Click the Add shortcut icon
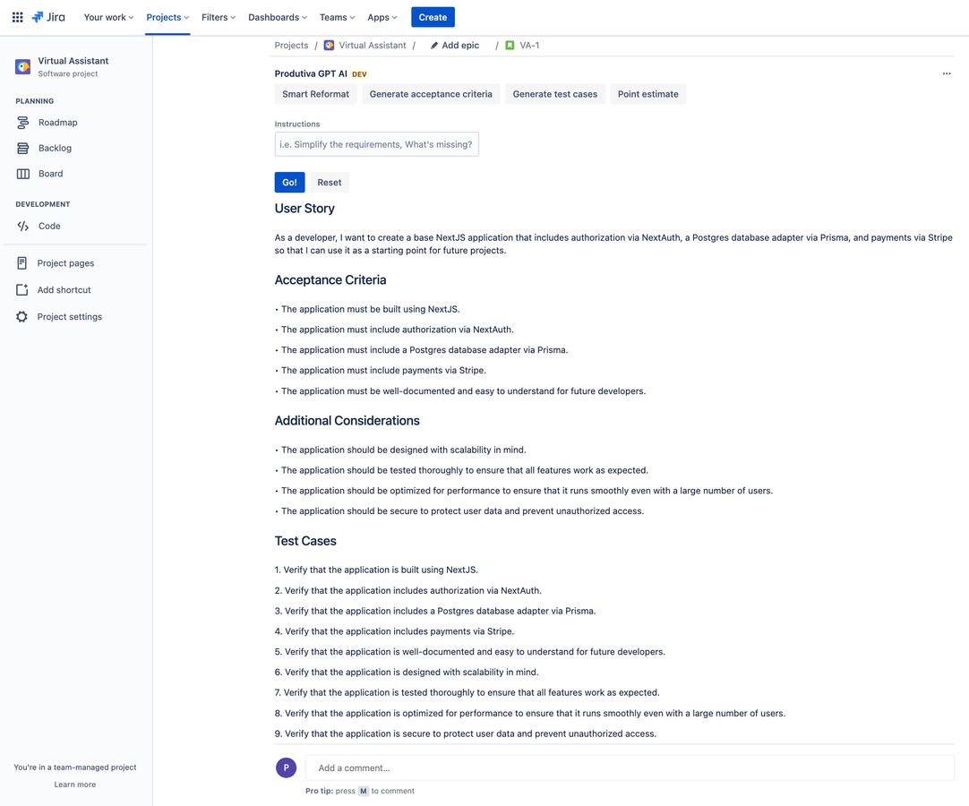969x806 pixels. coord(21,290)
